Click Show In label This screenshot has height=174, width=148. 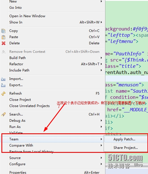tap(16, 22)
